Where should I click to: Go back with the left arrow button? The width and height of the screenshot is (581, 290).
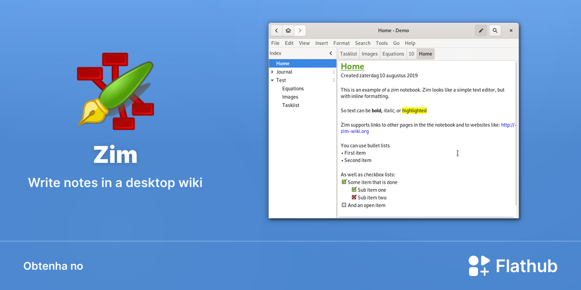pos(276,30)
